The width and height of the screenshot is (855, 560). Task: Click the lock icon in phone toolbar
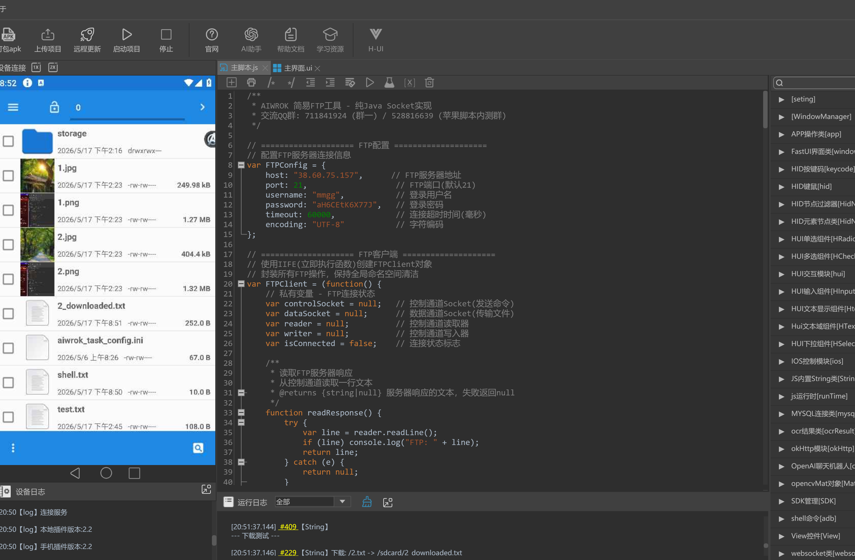54,107
